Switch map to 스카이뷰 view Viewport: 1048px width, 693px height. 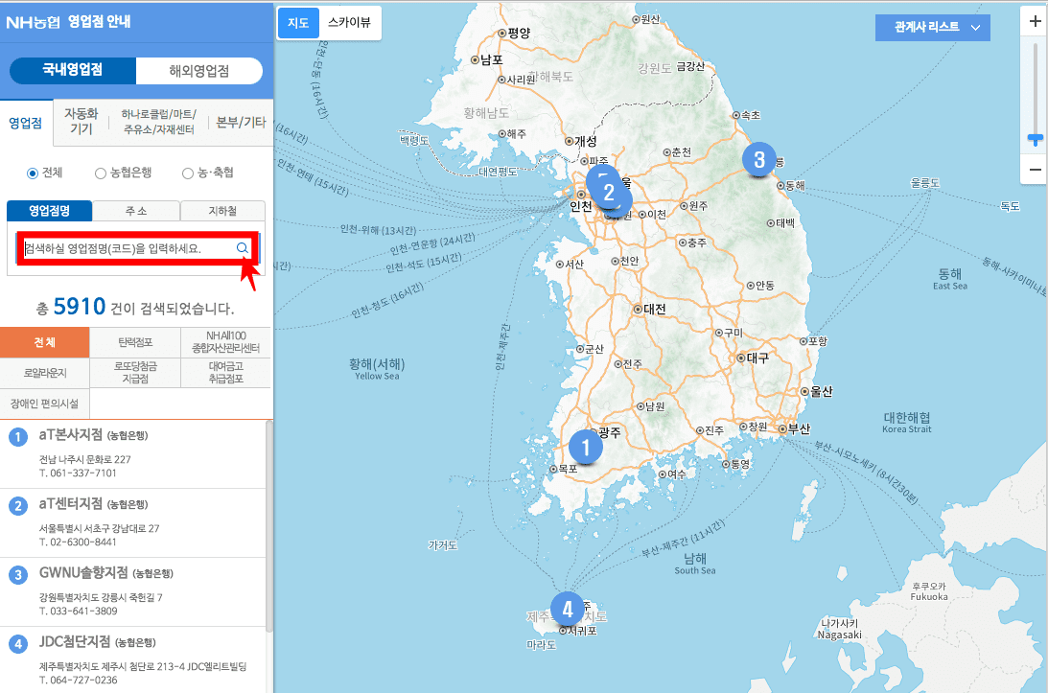[349, 23]
